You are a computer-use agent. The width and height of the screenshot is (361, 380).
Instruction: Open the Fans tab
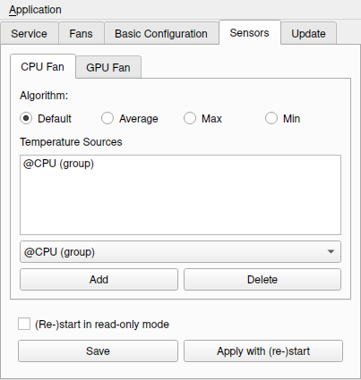pos(81,33)
